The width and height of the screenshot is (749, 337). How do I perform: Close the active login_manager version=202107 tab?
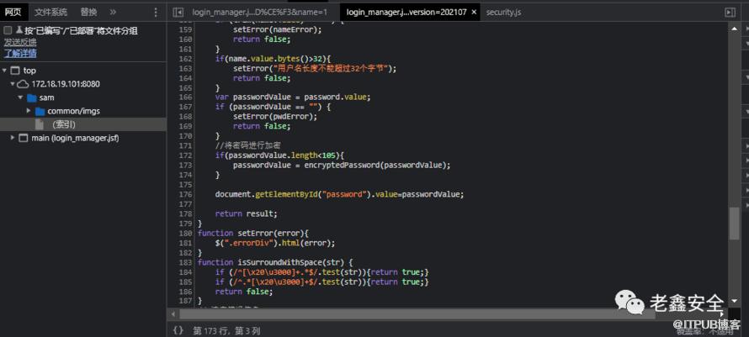point(475,13)
